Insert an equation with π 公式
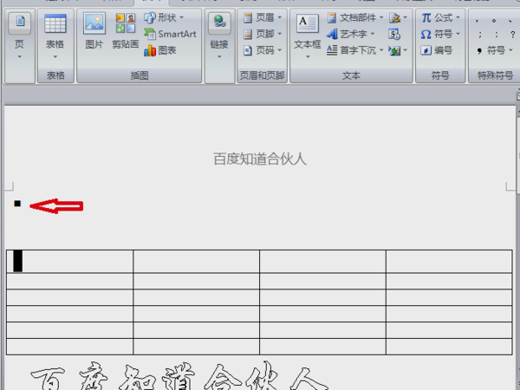Image resolution: width=520 pixels, height=390 pixels. coord(441,17)
